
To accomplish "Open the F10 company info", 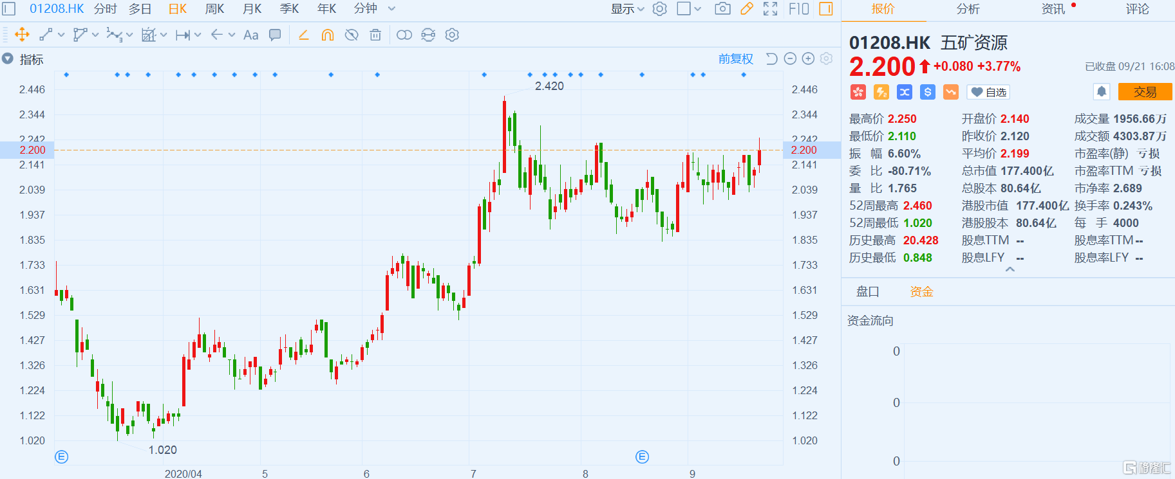I will pos(799,9).
